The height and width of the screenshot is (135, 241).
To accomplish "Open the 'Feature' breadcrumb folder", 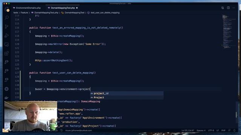I will 24,13.
